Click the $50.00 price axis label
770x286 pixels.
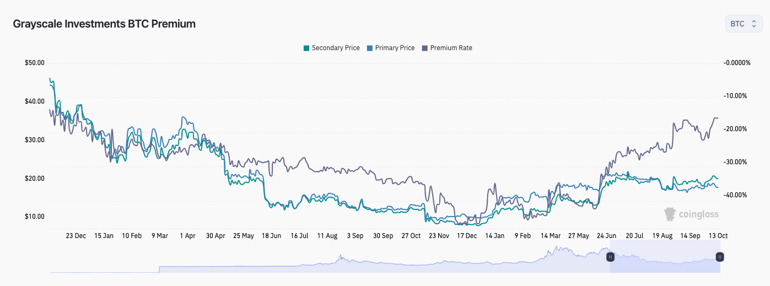click(x=35, y=63)
